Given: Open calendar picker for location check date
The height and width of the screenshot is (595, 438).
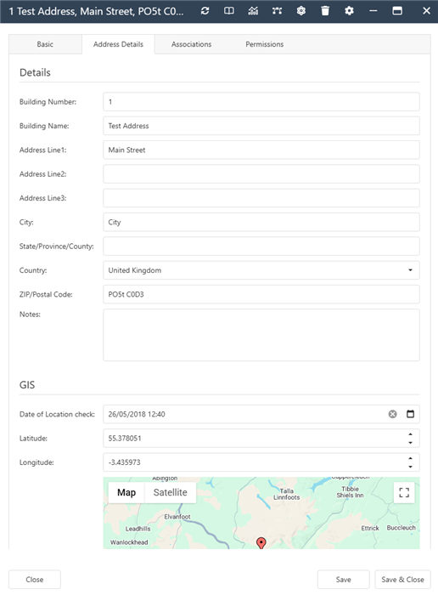Looking at the screenshot, I should [410, 414].
